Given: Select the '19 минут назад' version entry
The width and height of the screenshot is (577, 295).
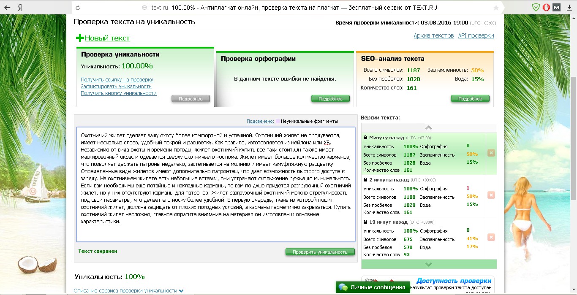Looking at the screenshot, I should (424, 238).
